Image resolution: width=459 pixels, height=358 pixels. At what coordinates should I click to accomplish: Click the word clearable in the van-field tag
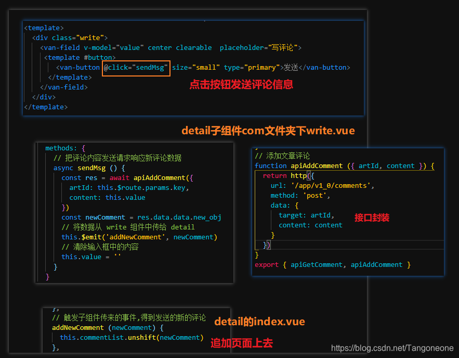pos(194,48)
